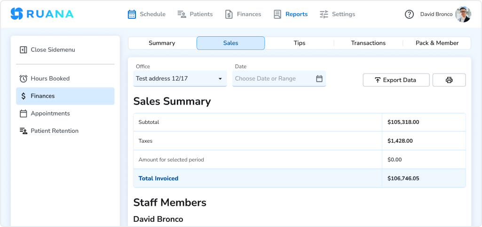The width and height of the screenshot is (482, 227).
Task: Open Patients in the top navigation
Action: coord(195,14)
